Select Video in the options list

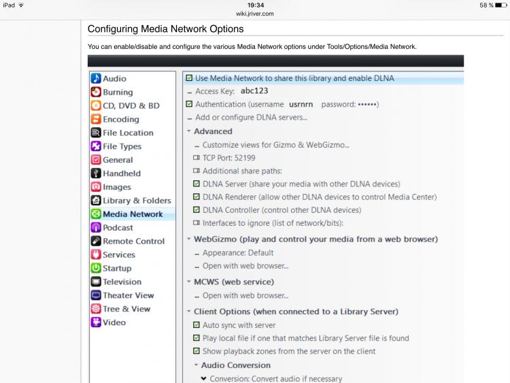[x=114, y=322]
